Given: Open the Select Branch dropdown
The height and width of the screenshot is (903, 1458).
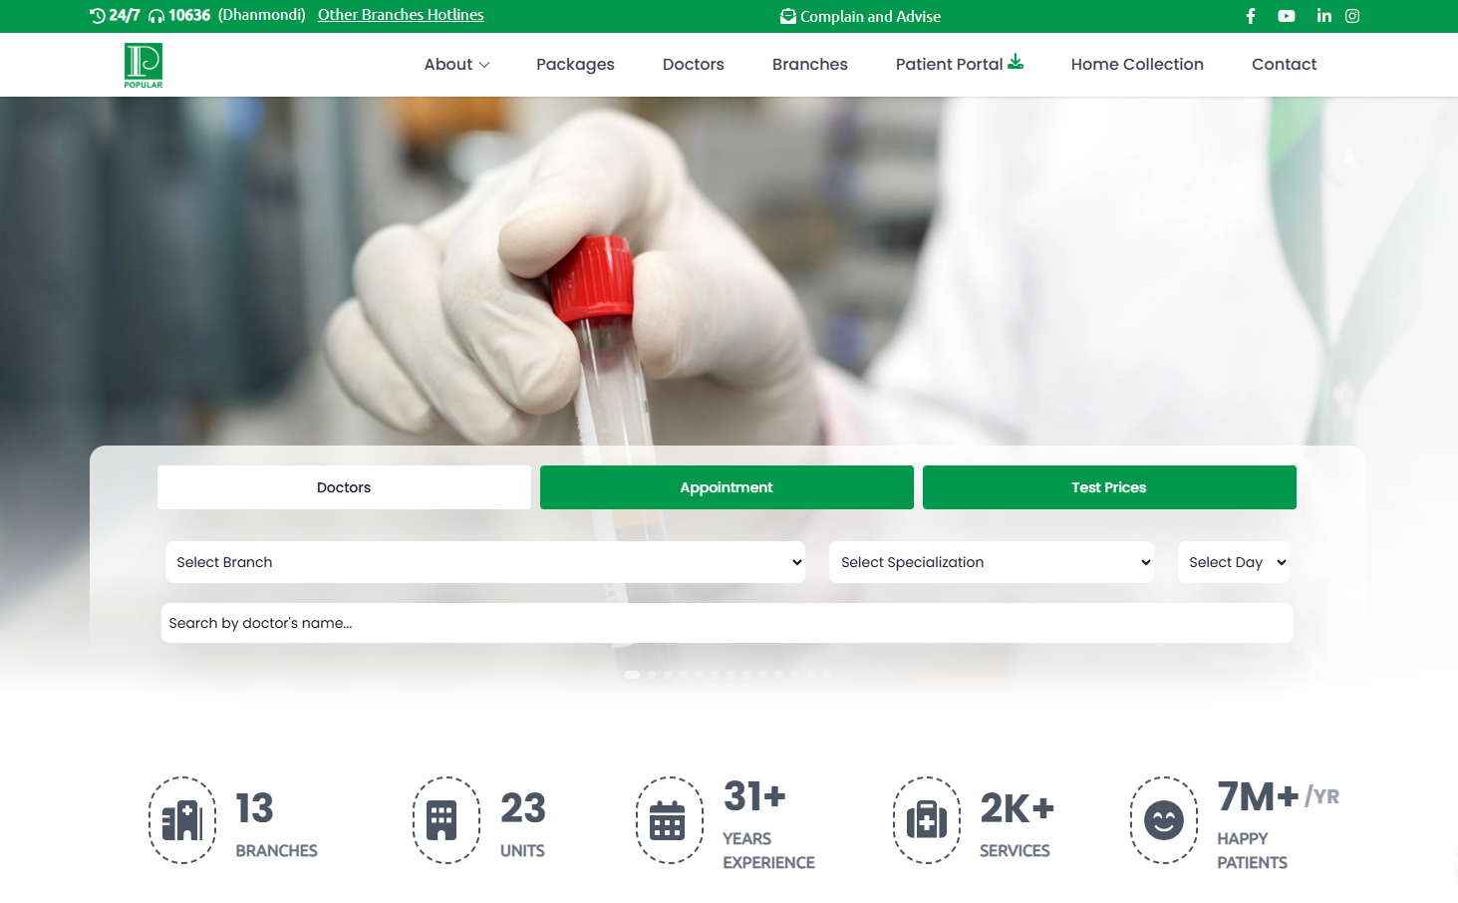Looking at the screenshot, I should tap(484, 562).
